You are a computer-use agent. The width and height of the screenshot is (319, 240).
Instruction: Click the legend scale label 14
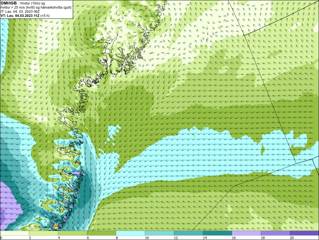click(x=205, y=238)
